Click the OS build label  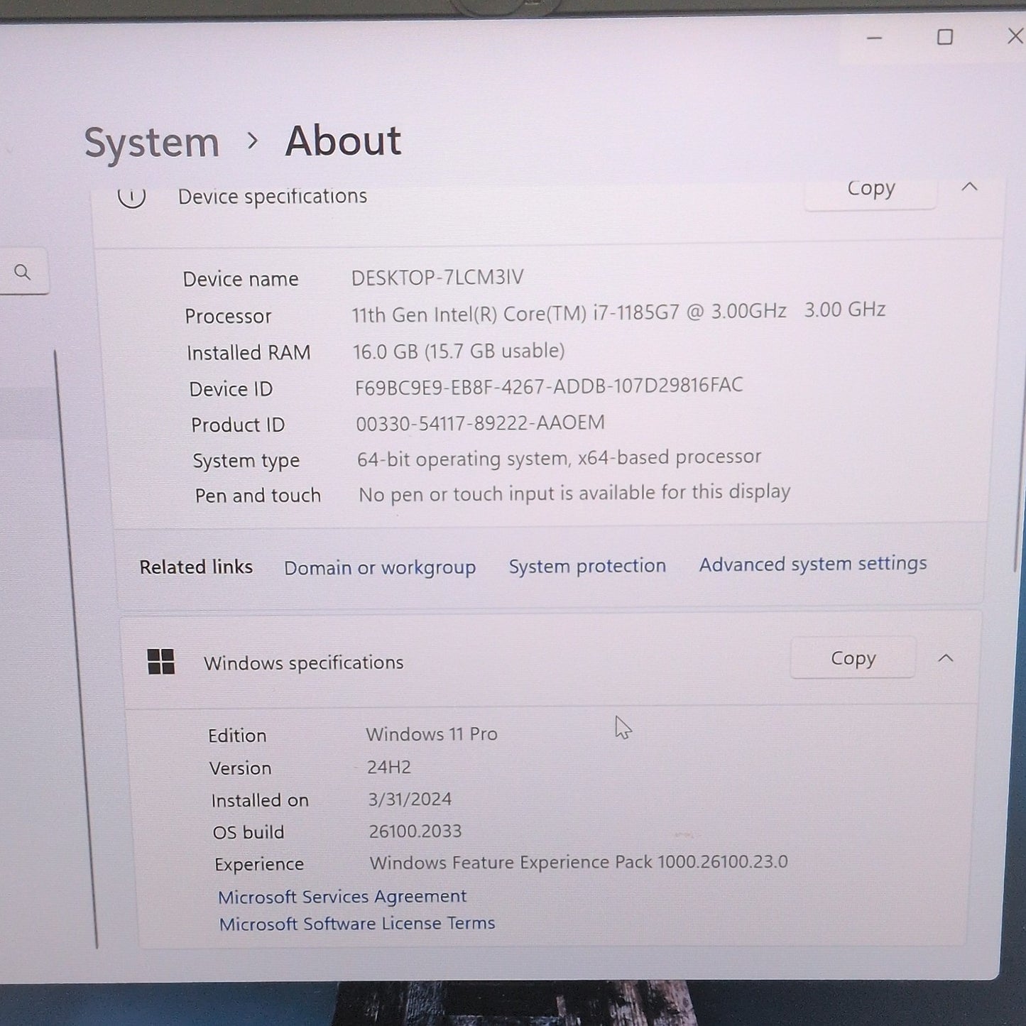[249, 832]
